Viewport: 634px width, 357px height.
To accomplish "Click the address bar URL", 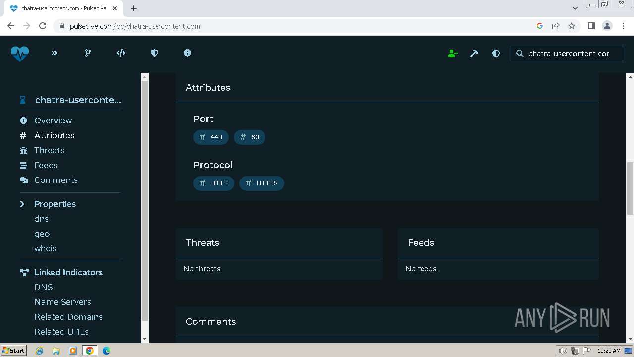I will [x=135, y=26].
